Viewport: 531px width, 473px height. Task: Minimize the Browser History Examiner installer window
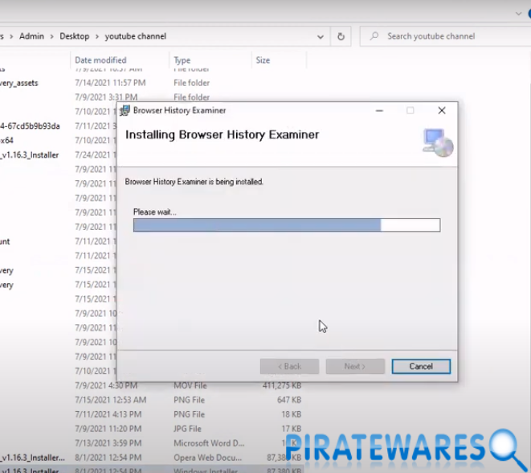tap(379, 111)
